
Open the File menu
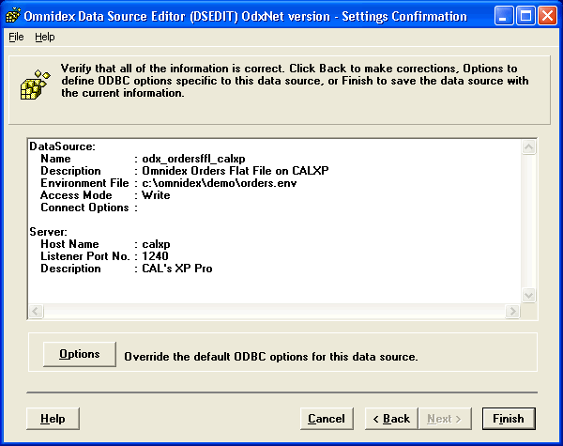tap(16, 37)
